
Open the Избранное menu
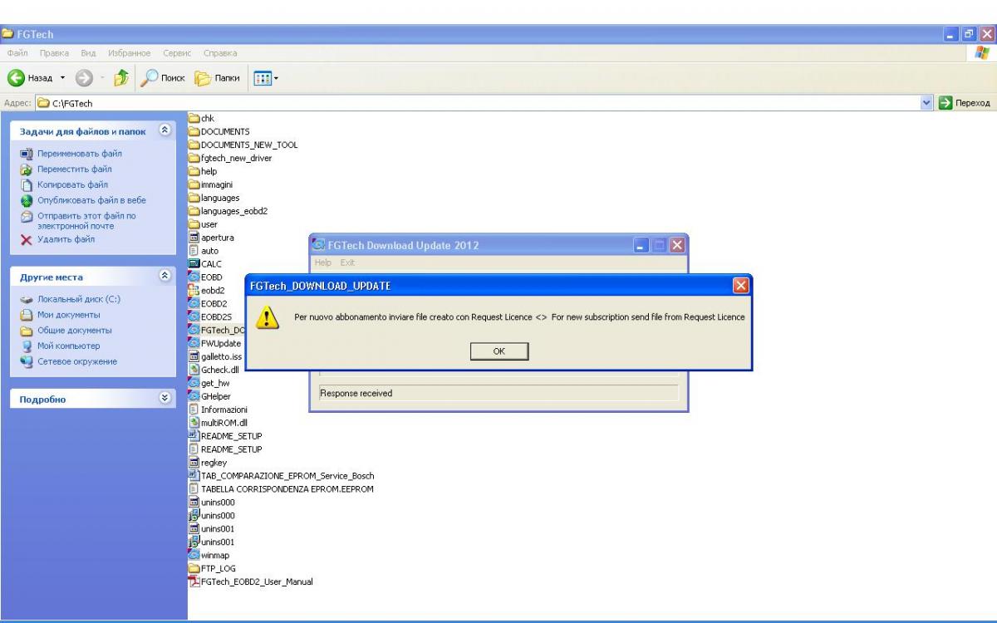click(131, 53)
